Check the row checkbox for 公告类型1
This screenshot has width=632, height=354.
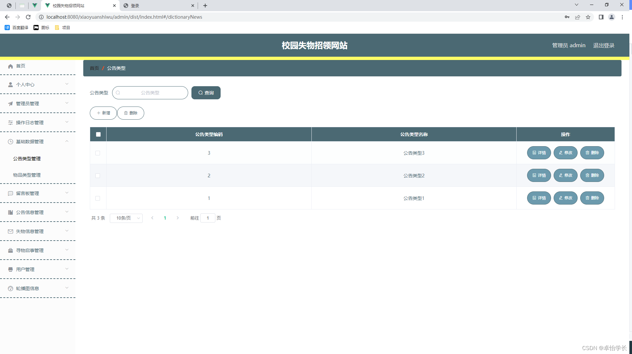tap(98, 198)
